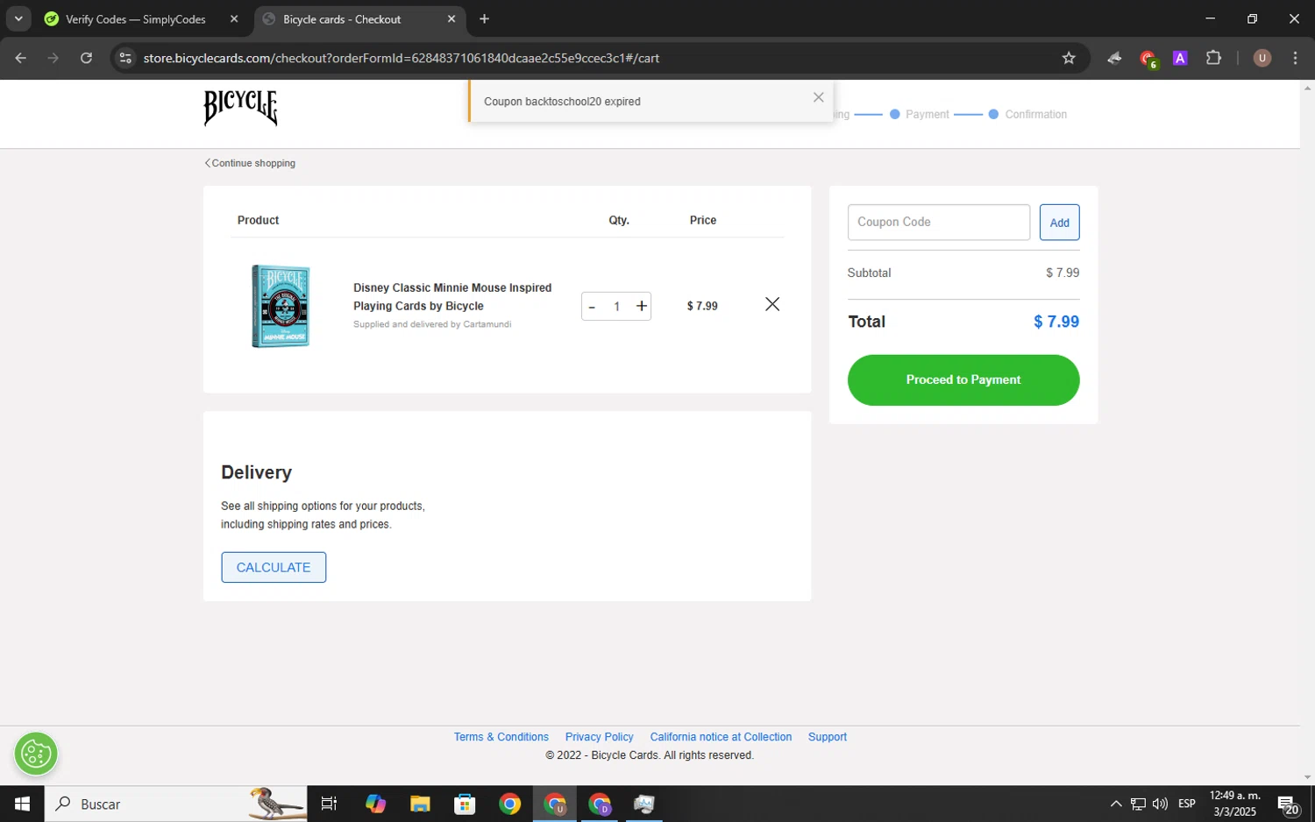The height and width of the screenshot is (822, 1315).
Task: Reload the checkout page
Action: click(86, 58)
